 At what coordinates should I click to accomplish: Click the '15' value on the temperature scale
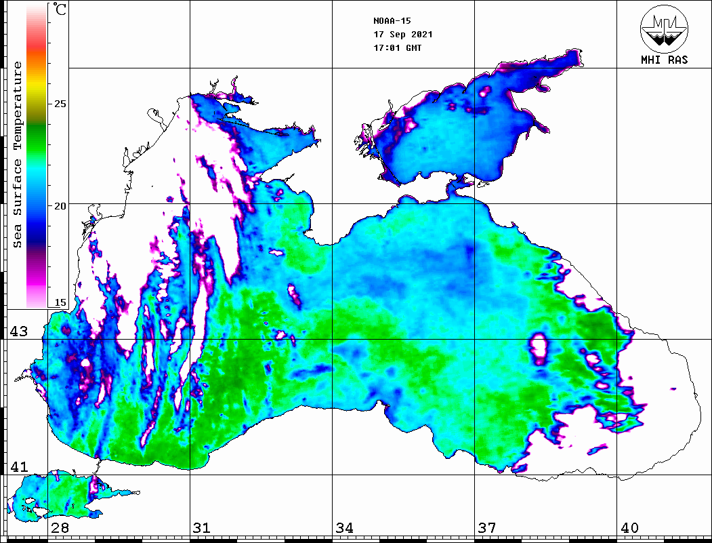click(60, 302)
